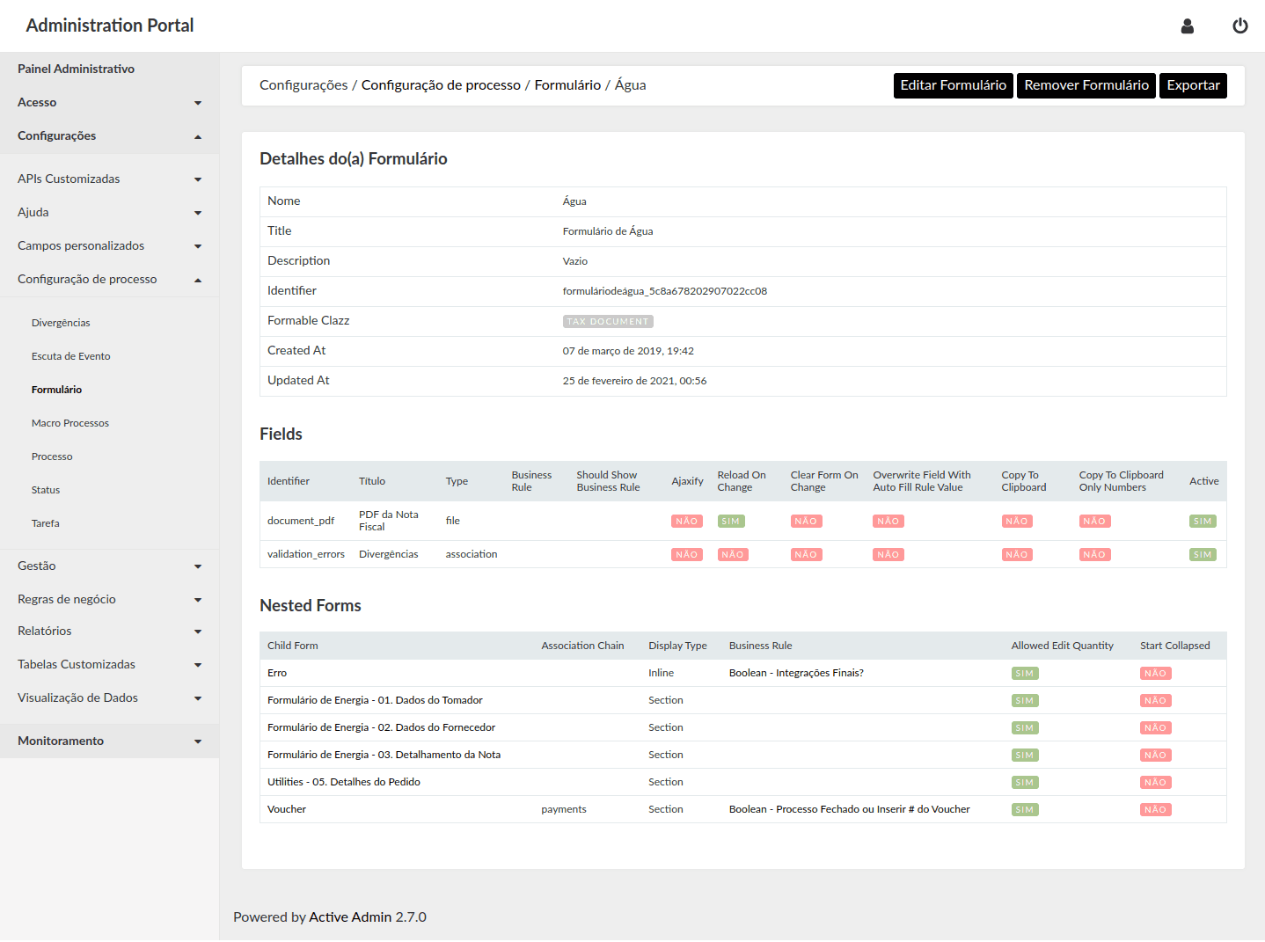
Task: Expand the Acesso menu arrow
Action: point(198,103)
